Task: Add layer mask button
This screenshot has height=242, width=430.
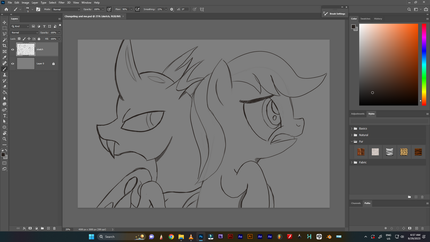Action: 30,228
